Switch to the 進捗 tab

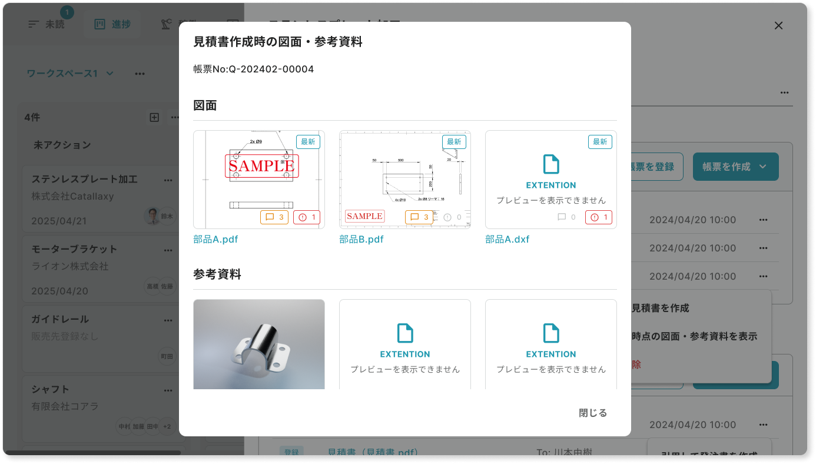point(112,24)
